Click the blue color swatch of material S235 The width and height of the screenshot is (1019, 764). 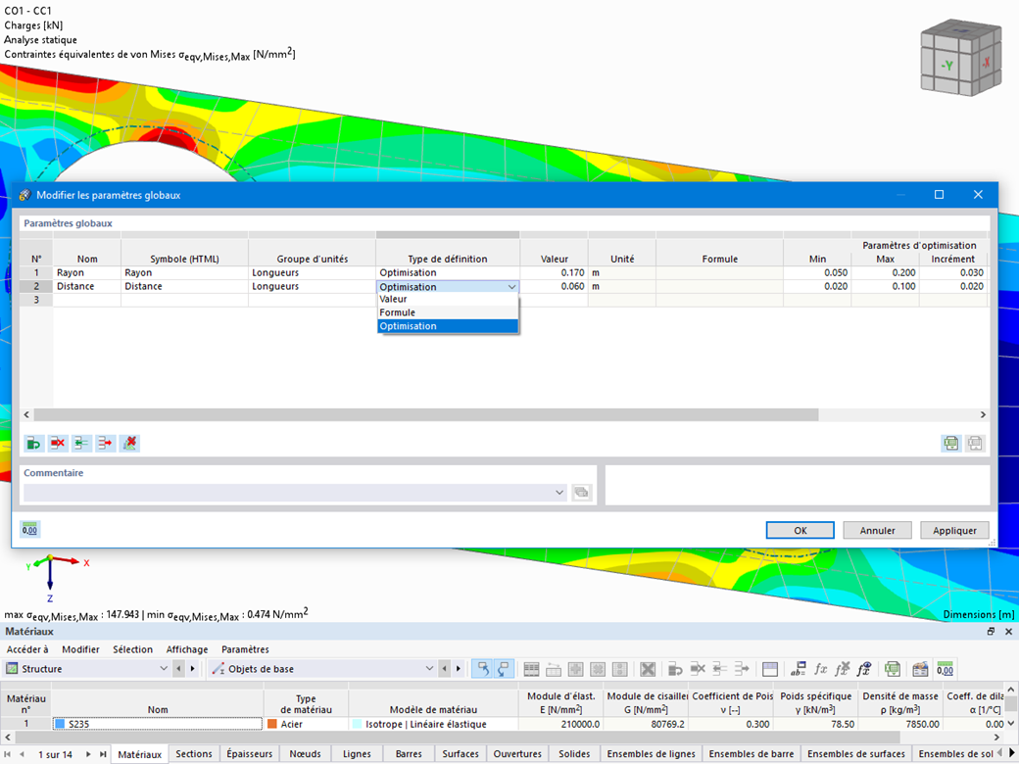tap(61, 724)
